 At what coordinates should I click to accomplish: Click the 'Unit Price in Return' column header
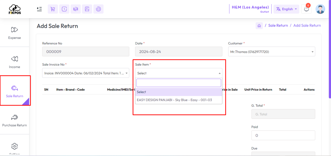(258, 89)
